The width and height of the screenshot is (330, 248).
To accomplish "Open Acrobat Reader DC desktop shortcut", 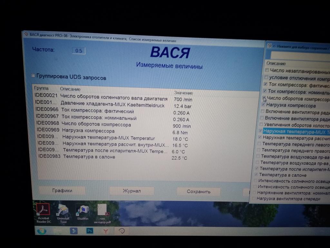I will (x=44, y=213).
